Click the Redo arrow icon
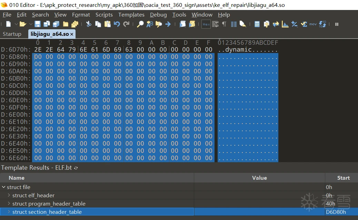The height and width of the screenshot is (220, 358). pyautogui.click(x=126, y=24)
